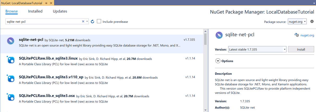Expand the Options section
316x112 pixels.
[218, 61]
